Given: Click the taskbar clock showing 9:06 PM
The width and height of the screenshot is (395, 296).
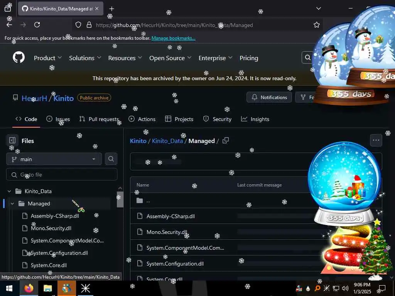Looking at the screenshot, I should tap(362, 288).
